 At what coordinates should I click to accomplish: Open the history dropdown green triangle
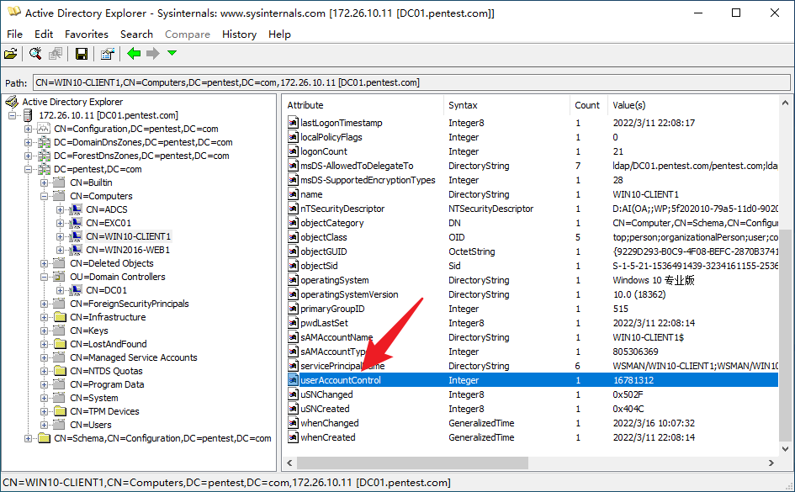point(172,53)
